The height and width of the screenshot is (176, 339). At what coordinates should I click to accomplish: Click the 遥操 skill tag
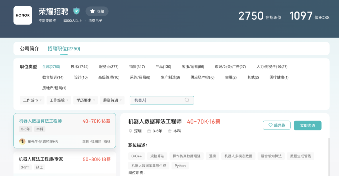click(213, 156)
